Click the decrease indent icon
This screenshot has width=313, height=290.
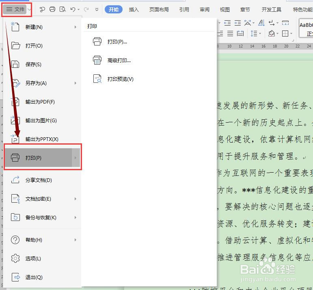click(x=227, y=23)
